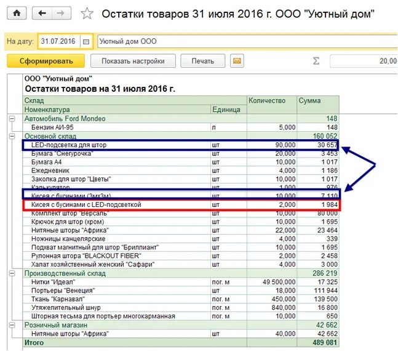Image resolution: width=398 pixels, height=351 pixels.
Task: Open Показать настройки
Action: [x=133, y=61]
